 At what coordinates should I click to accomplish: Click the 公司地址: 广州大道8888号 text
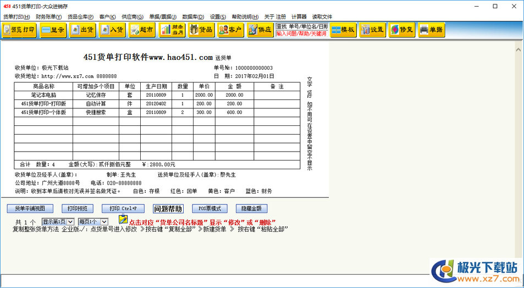pyautogui.click(x=47, y=183)
